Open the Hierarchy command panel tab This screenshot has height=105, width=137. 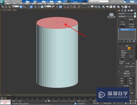[x=125, y=11]
